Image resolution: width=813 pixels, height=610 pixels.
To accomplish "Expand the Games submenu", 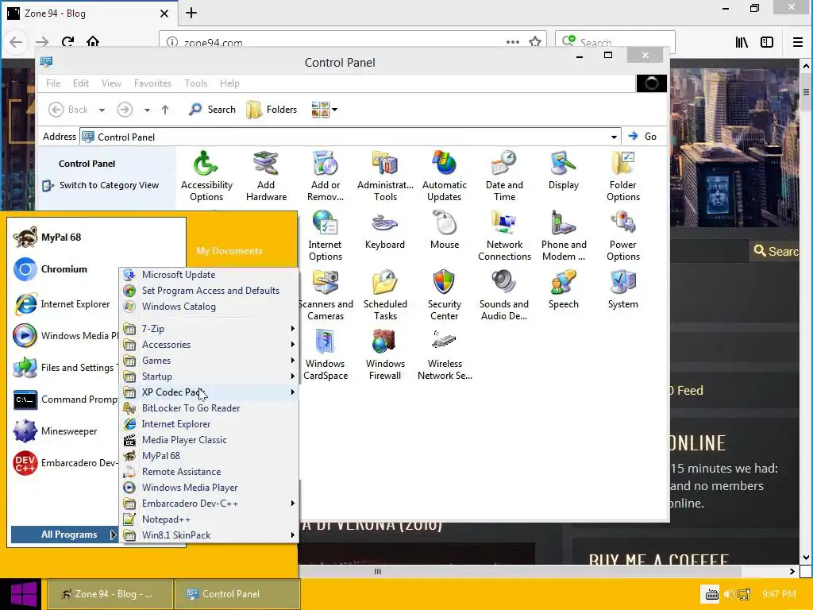I will [210, 361].
